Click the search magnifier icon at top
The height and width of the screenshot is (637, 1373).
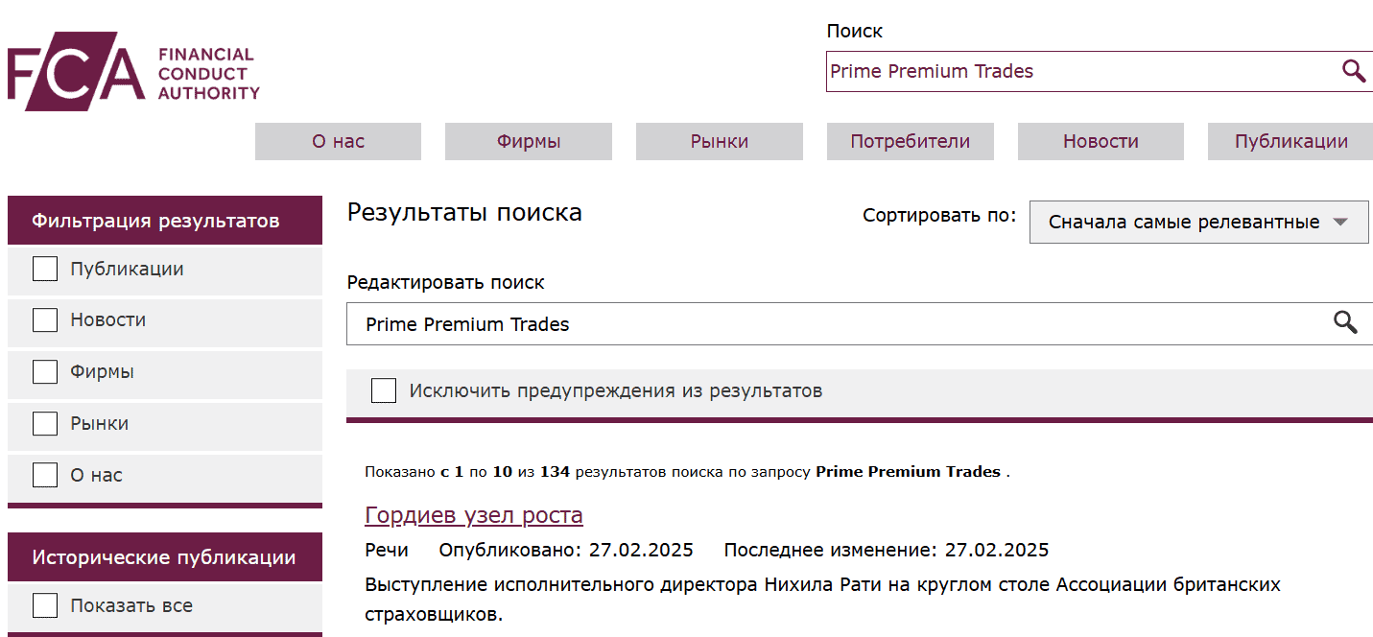pyautogui.click(x=1353, y=70)
